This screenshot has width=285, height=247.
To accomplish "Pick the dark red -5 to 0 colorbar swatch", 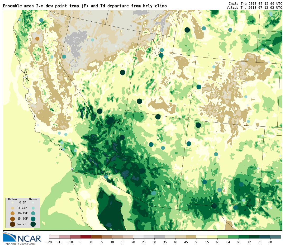I will pyautogui.click(x=86, y=237).
